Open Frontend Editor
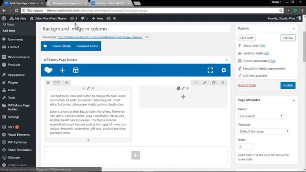Viewport: 306px width, 172px height. (x=87, y=46)
